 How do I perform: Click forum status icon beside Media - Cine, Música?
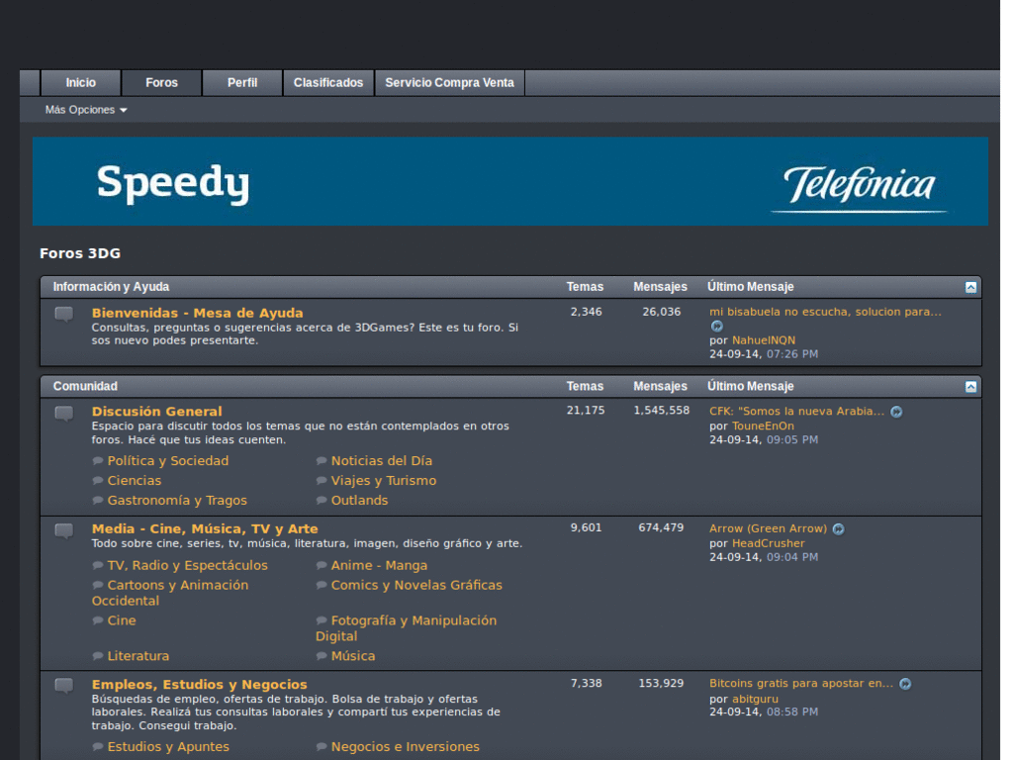[64, 531]
